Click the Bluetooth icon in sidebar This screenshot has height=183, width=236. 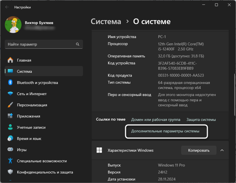point(10,83)
